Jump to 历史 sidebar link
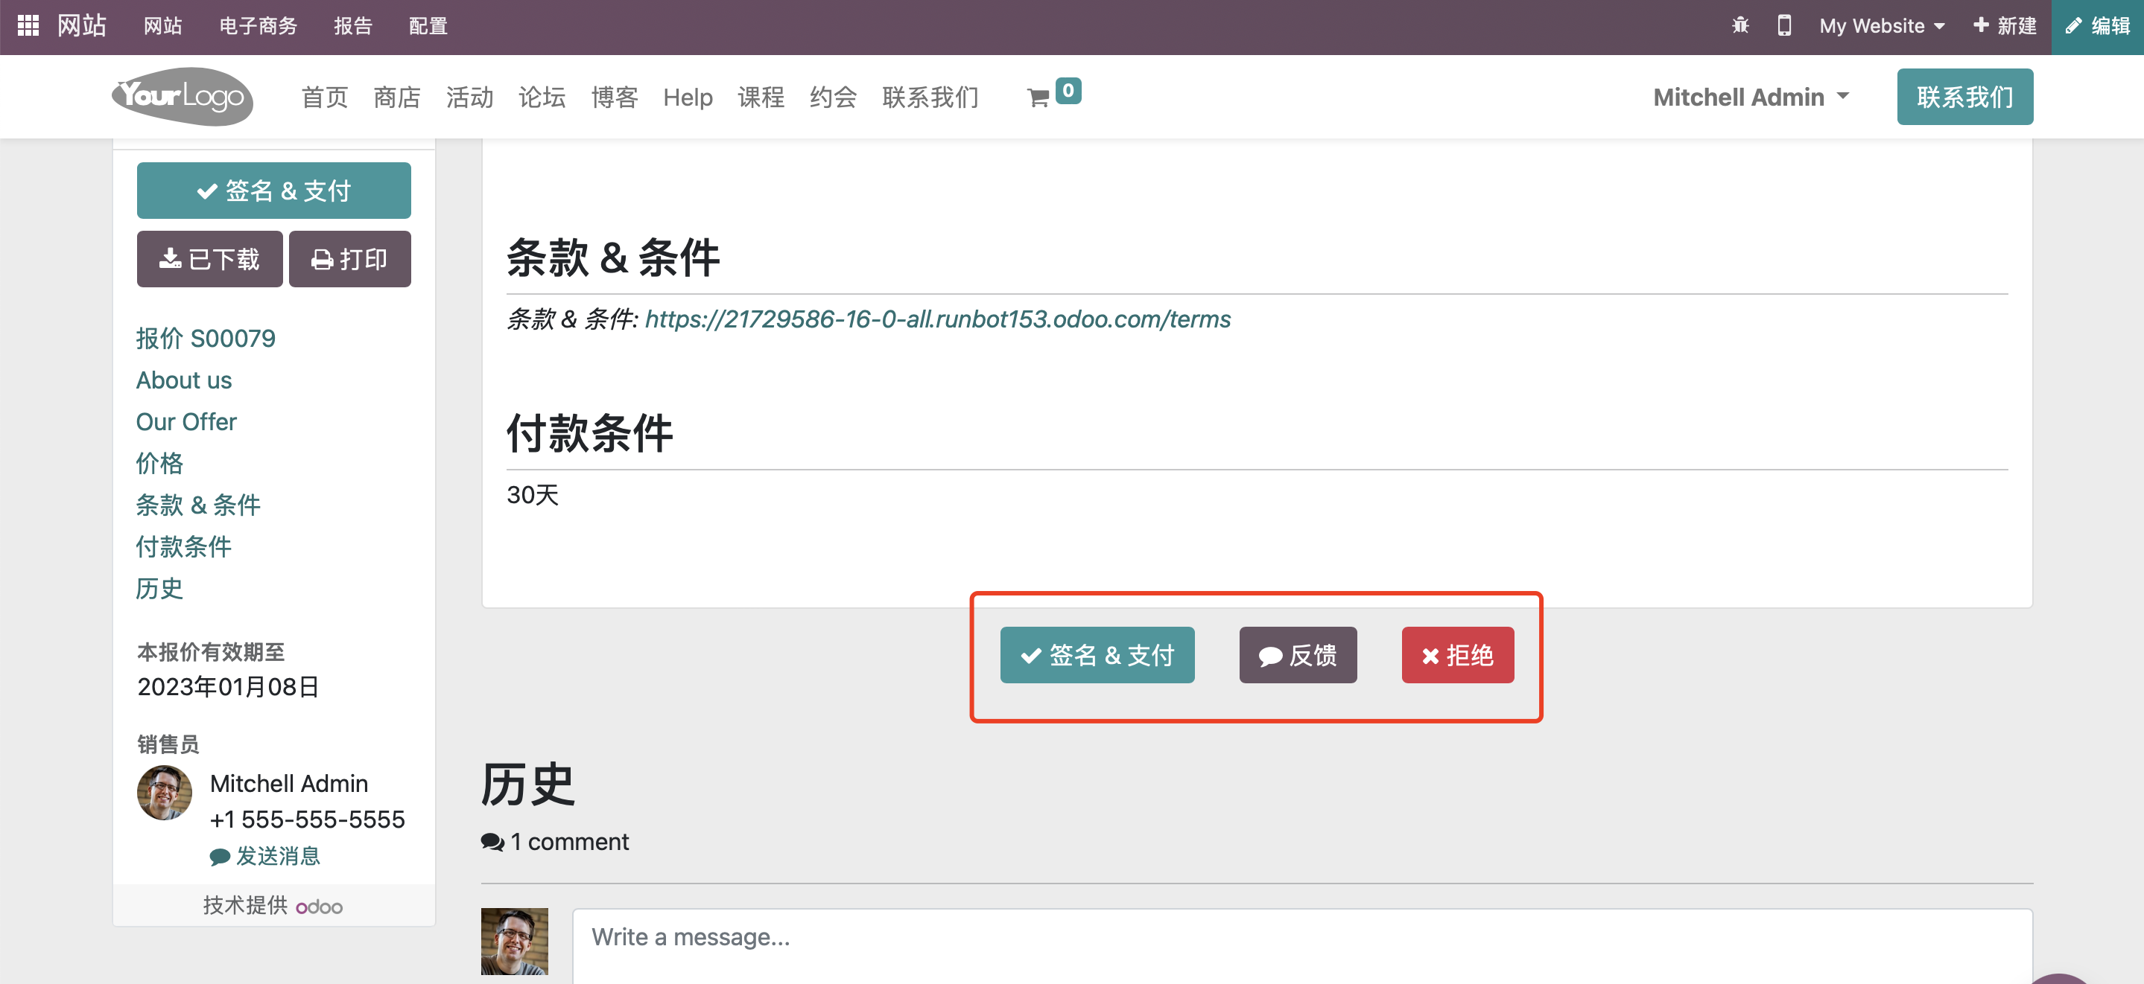 point(160,588)
